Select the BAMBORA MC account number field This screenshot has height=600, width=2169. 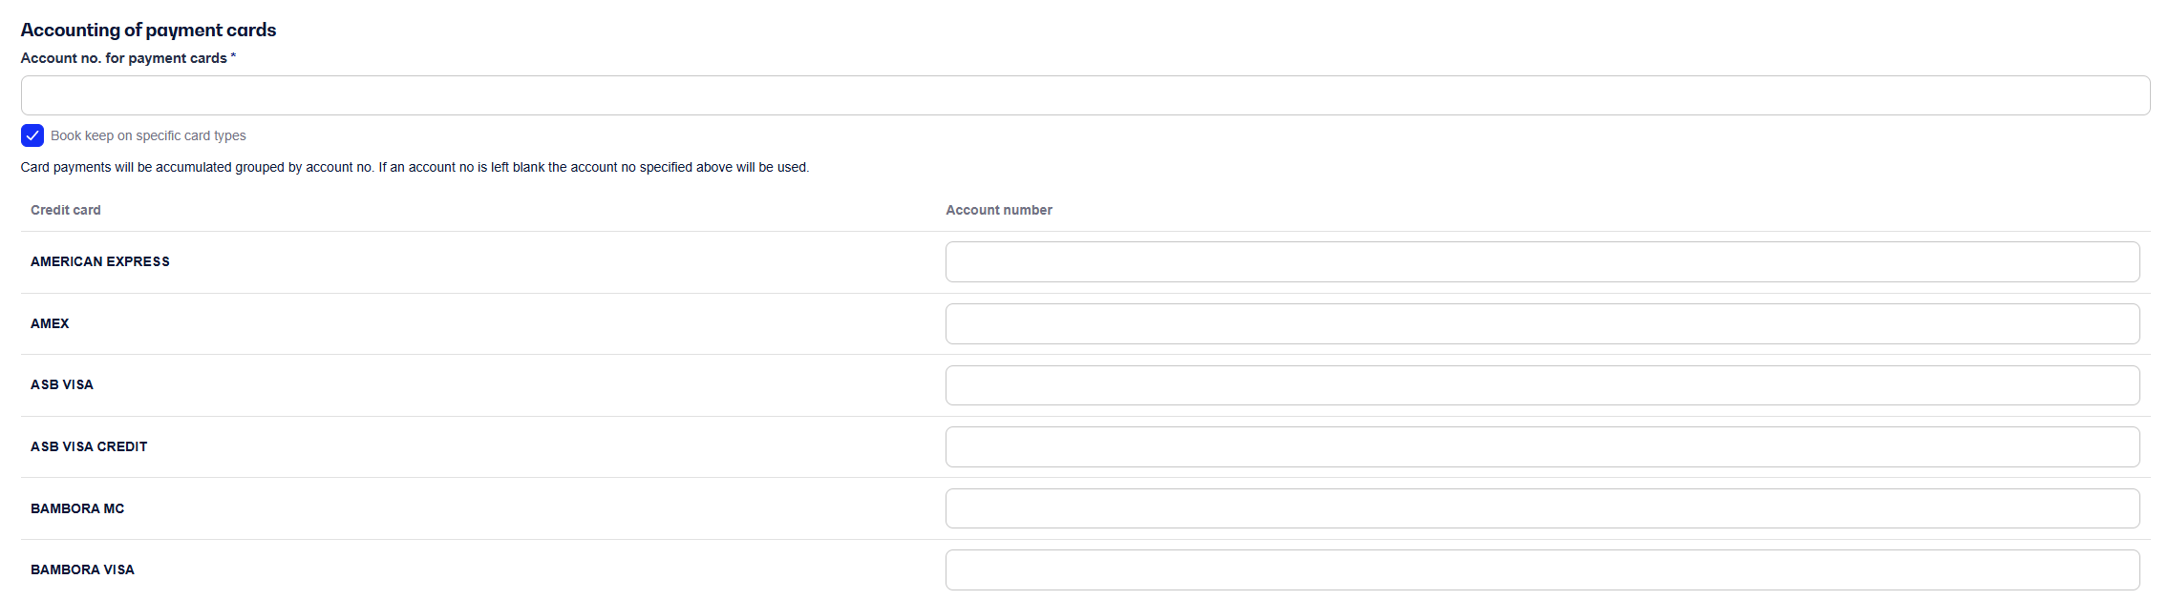coord(1542,508)
